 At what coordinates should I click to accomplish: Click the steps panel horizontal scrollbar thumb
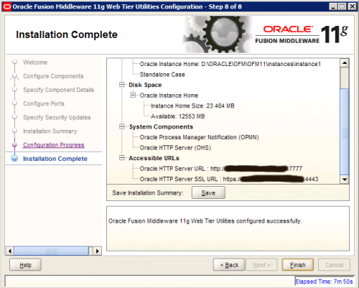[x=52, y=251]
